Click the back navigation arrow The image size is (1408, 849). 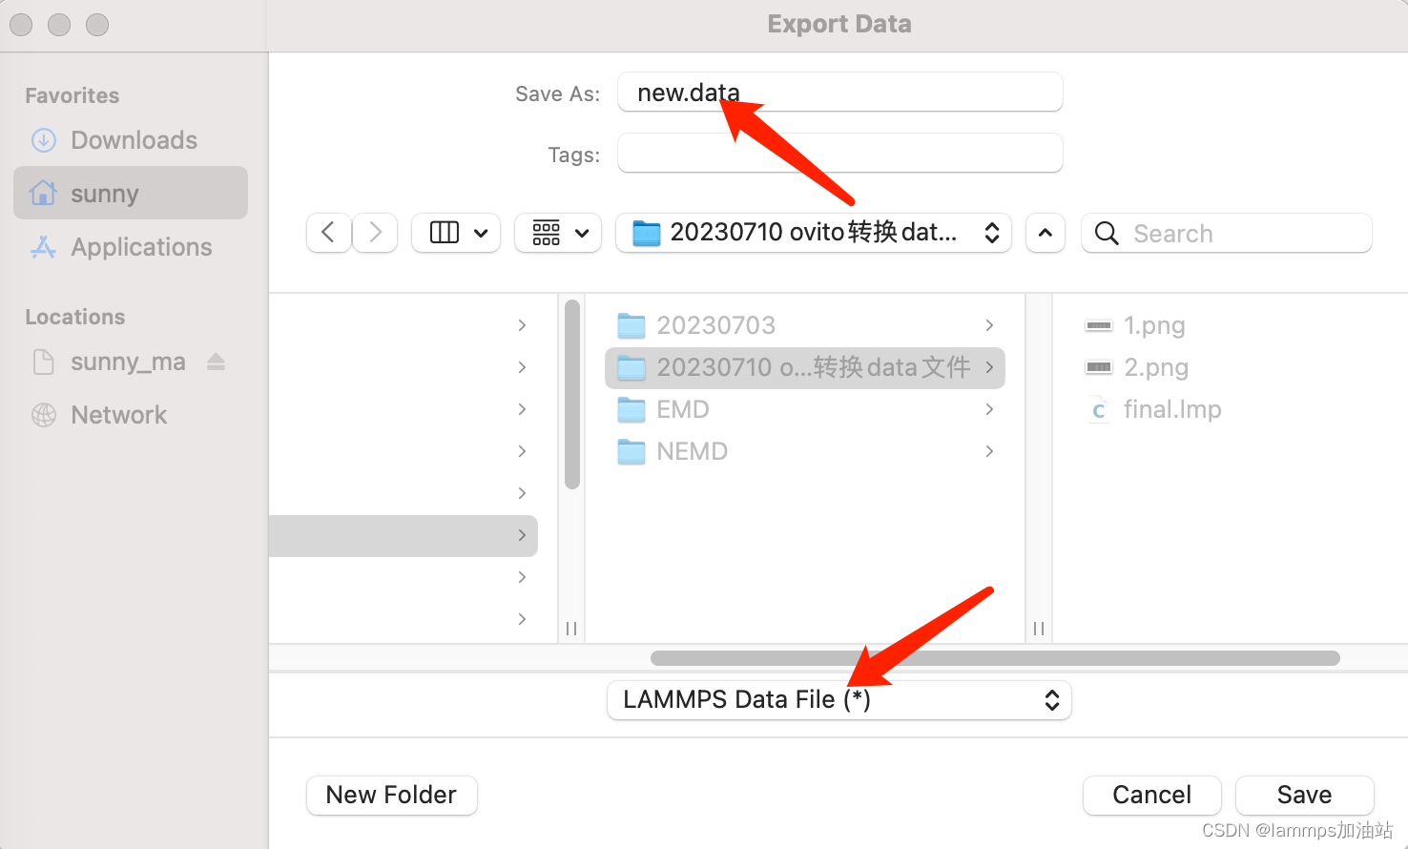tap(328, 233)
